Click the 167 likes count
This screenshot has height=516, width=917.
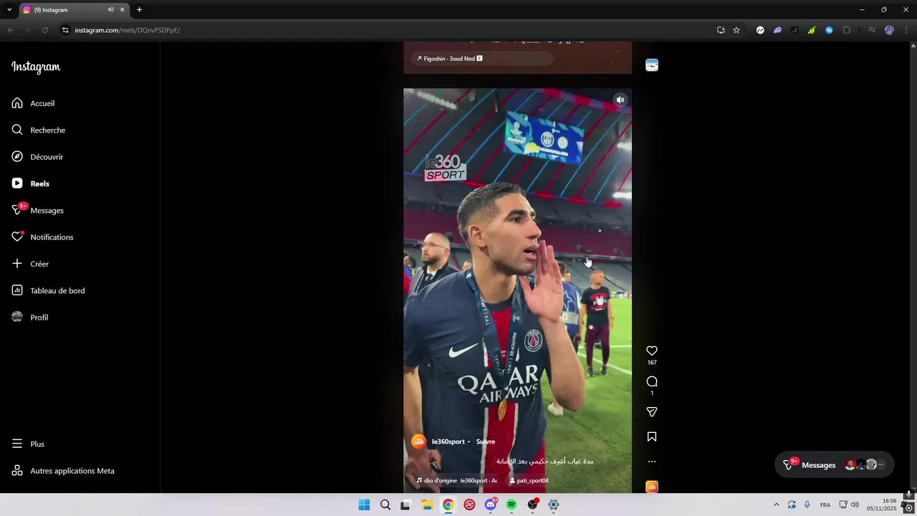652,363
